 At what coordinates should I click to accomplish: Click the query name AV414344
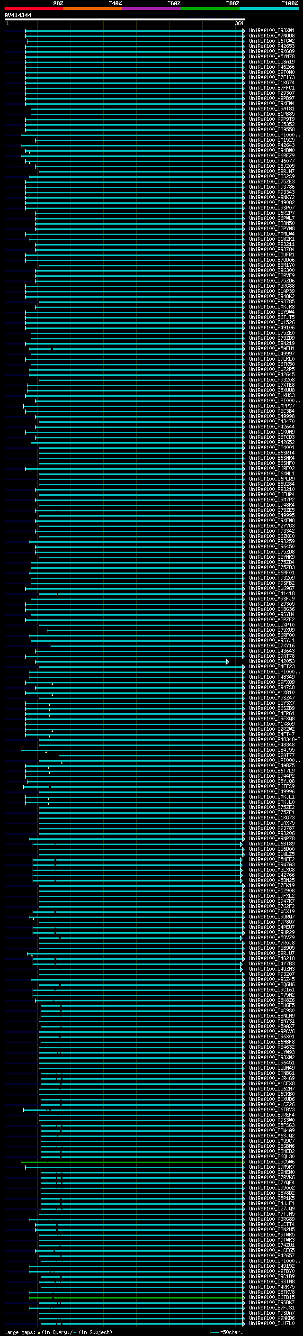click(x=18, y=15)
